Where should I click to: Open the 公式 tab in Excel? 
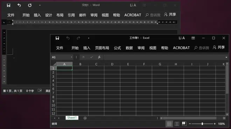tap(117, 48)
